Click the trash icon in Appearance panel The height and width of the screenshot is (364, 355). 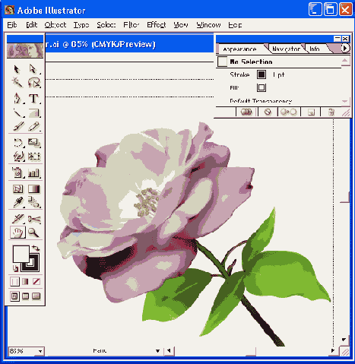point(331,112)
